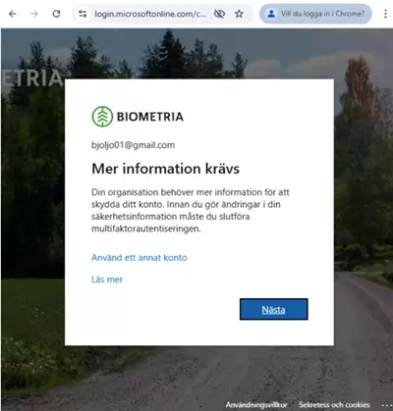
Task: Click the faded ETRIA background logo
Action: coord(31,78)
